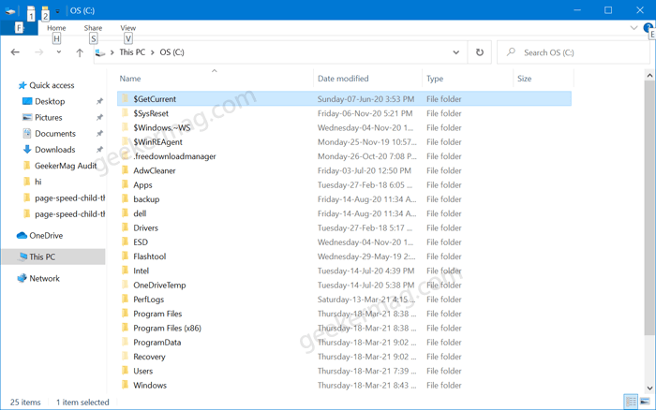Click the Flashtool folder icon
The height and width of the screenshot is (410, 656).
click(125, 256)
